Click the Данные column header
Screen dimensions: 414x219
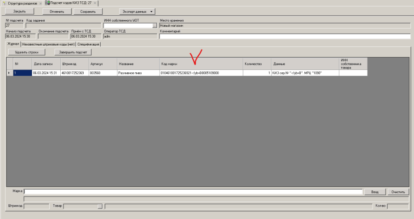coord(305,64)
